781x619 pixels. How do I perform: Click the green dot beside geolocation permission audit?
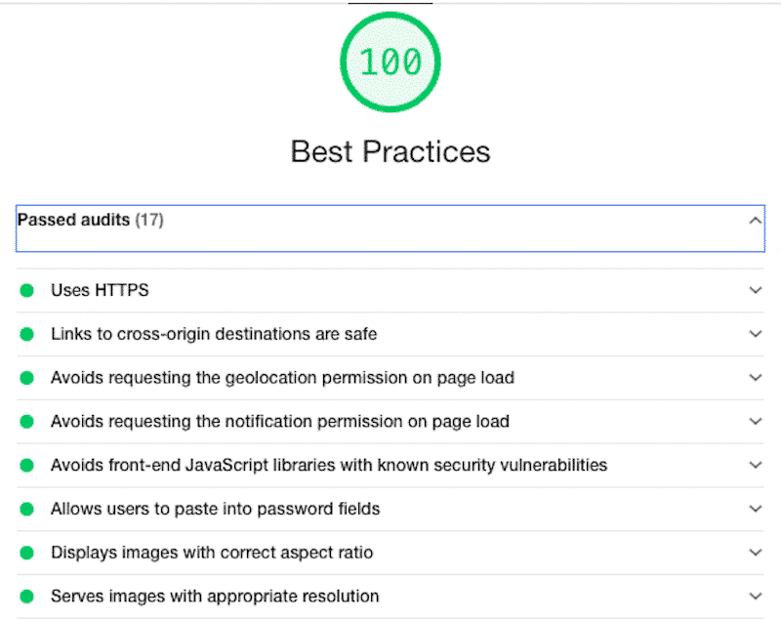tap(26, 377)
